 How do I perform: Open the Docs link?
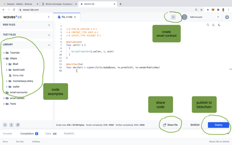(5, 142)
